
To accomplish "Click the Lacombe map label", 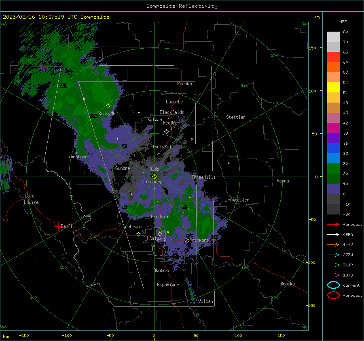I will [x=174, y=102].
